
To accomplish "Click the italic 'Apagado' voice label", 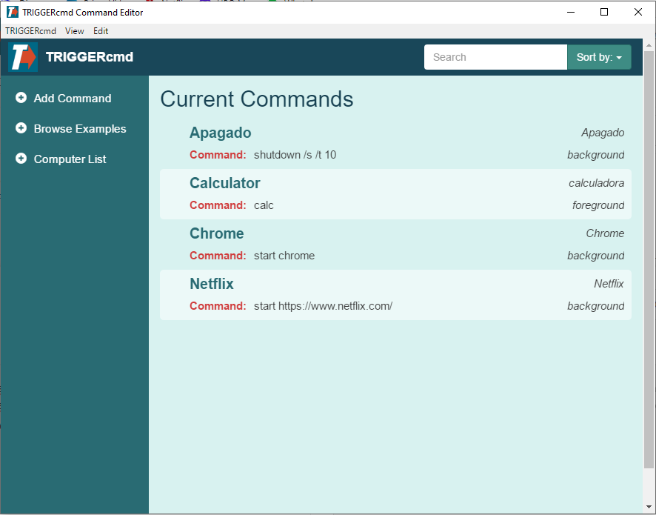I will tap(603, 133).
